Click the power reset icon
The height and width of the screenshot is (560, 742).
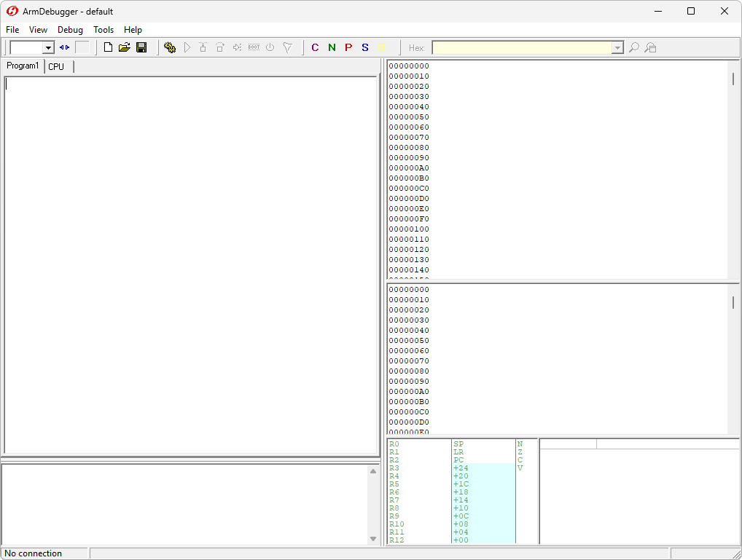[270, 47]
